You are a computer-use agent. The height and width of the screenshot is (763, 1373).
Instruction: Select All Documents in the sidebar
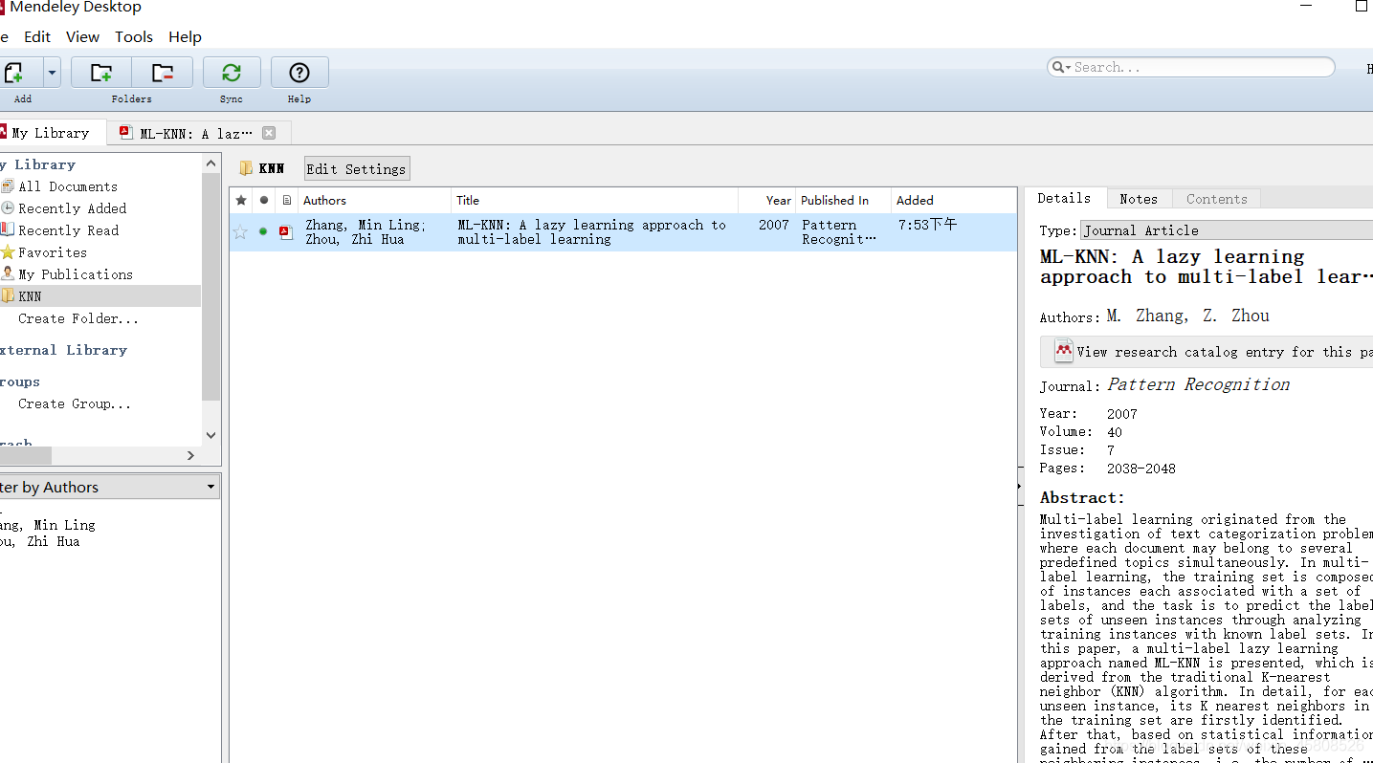click(67, 186)
